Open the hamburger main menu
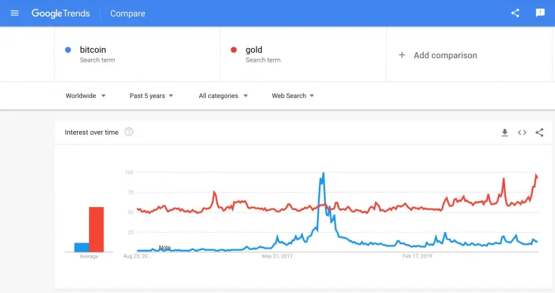555x293 pixels. coord(14,14)
